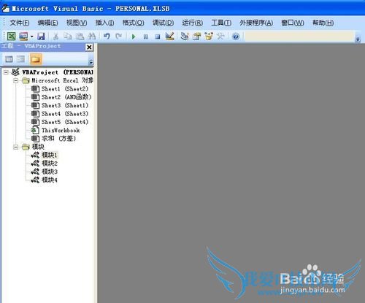Viewport: 365px width, 303px height.
Task: Select 求和 (方差) sheet item
Action: (58, 139)
